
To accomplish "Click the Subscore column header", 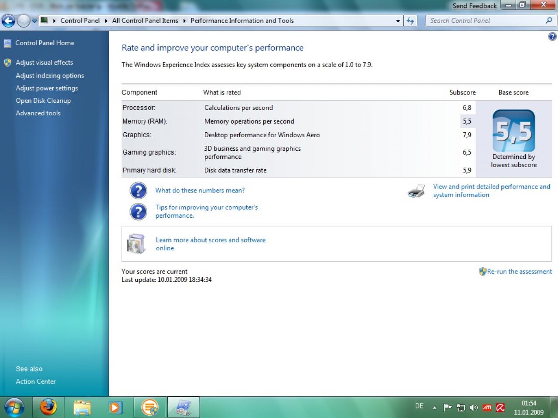I will (463, 92).
